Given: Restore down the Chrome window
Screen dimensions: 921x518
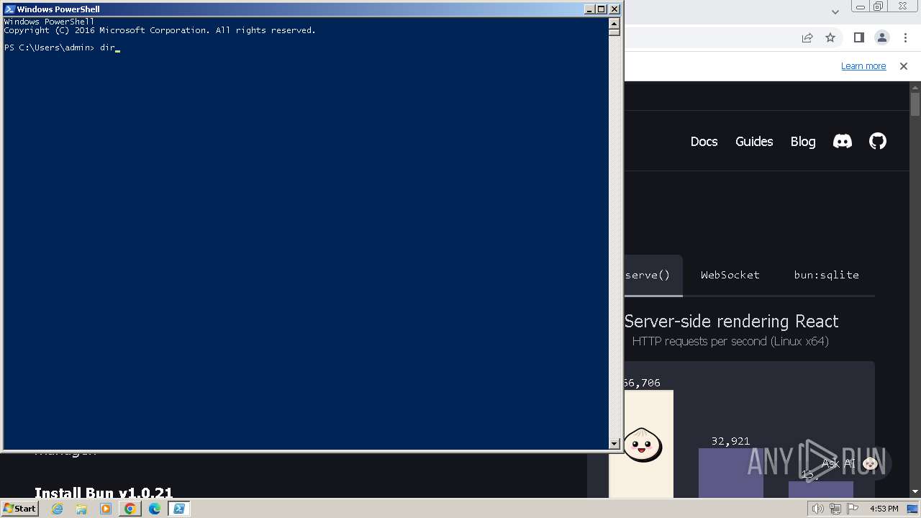Looking at the screenshot, I should click(x=879, y=6).
